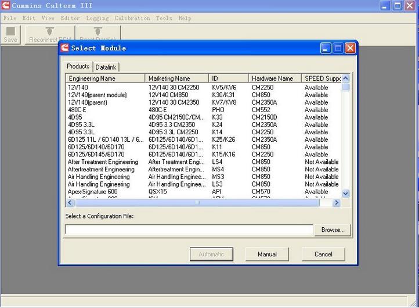419x308 pixels.
Task: Sort by SPEED Support column header
Action: coord(322,78)
